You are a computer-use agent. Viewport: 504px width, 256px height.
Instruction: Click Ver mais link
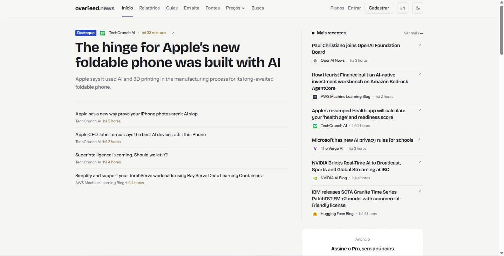coord(414,33)
